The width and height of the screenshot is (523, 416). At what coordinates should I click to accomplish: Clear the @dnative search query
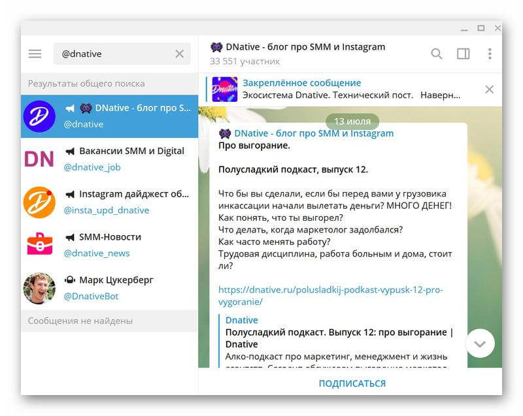tap(179, 54)
